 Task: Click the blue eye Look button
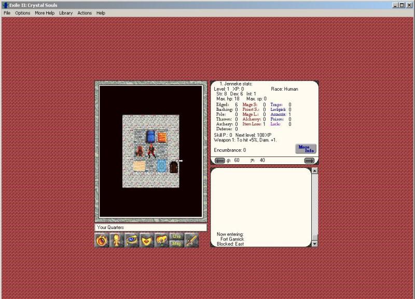pyautogui.click(x=132, y=240)
